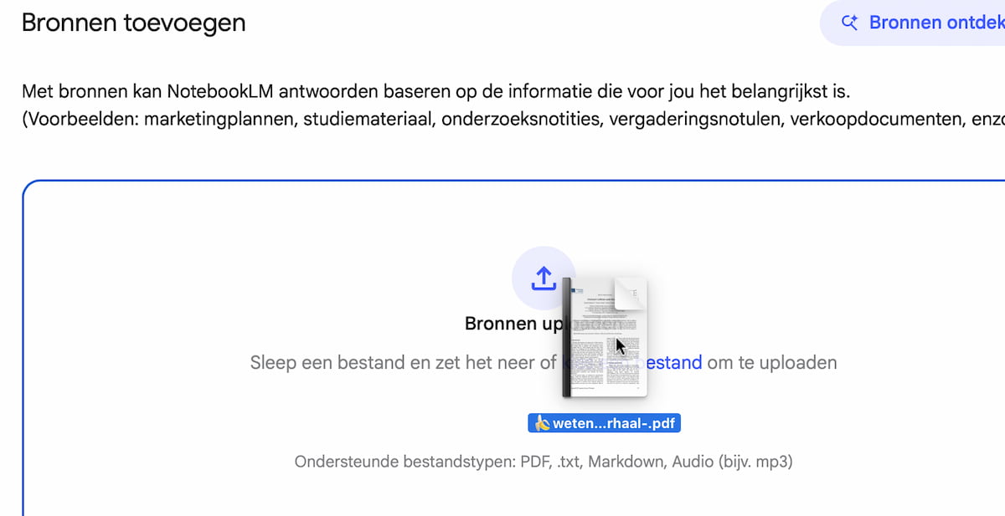Select the weten...rhaal-.pdf file chip
Viewport: 1005px width, 516px height.
[x=604, y=422]
